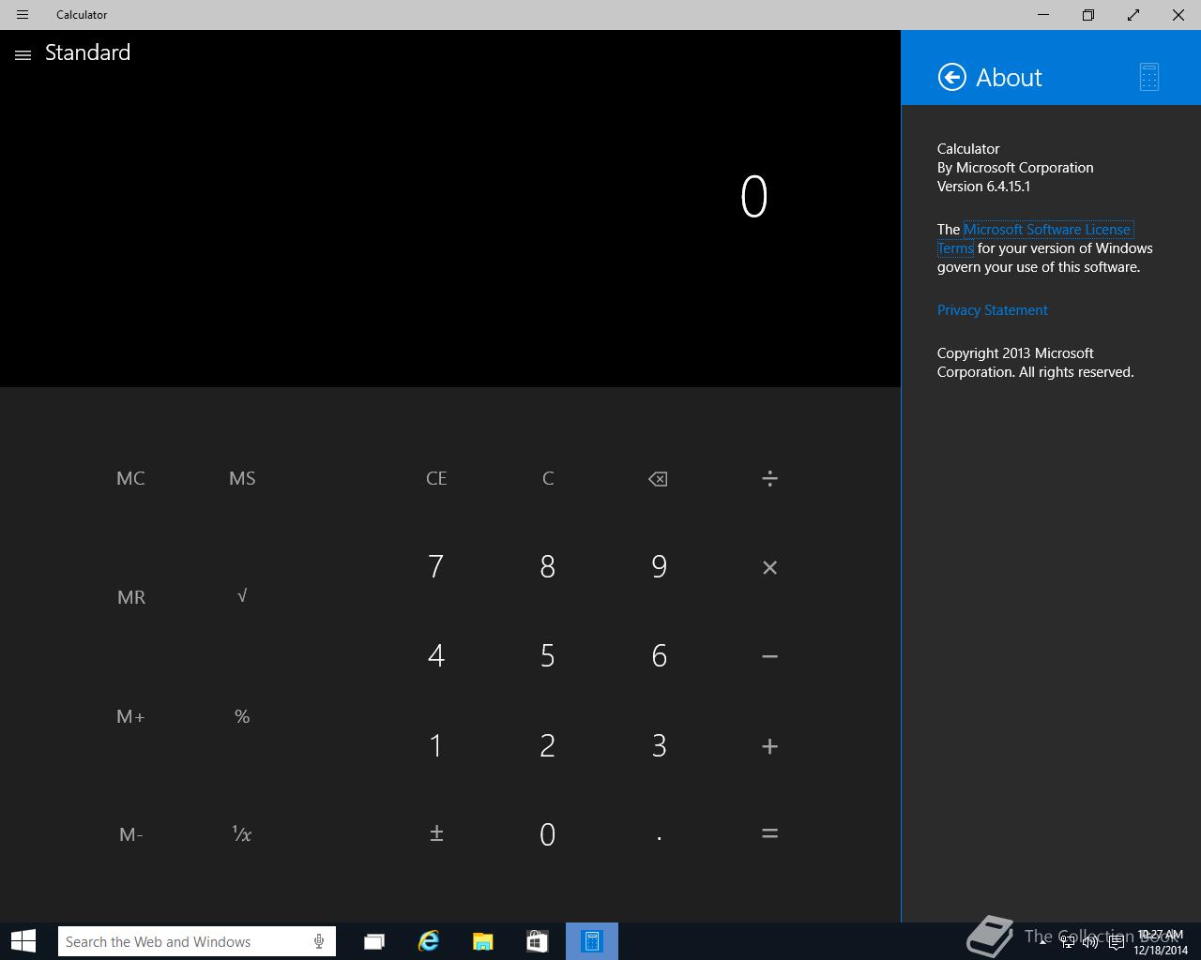The width and height of the screenshot is (1201, 960).
Task: Click the percent key
Action: pos(242,716)
